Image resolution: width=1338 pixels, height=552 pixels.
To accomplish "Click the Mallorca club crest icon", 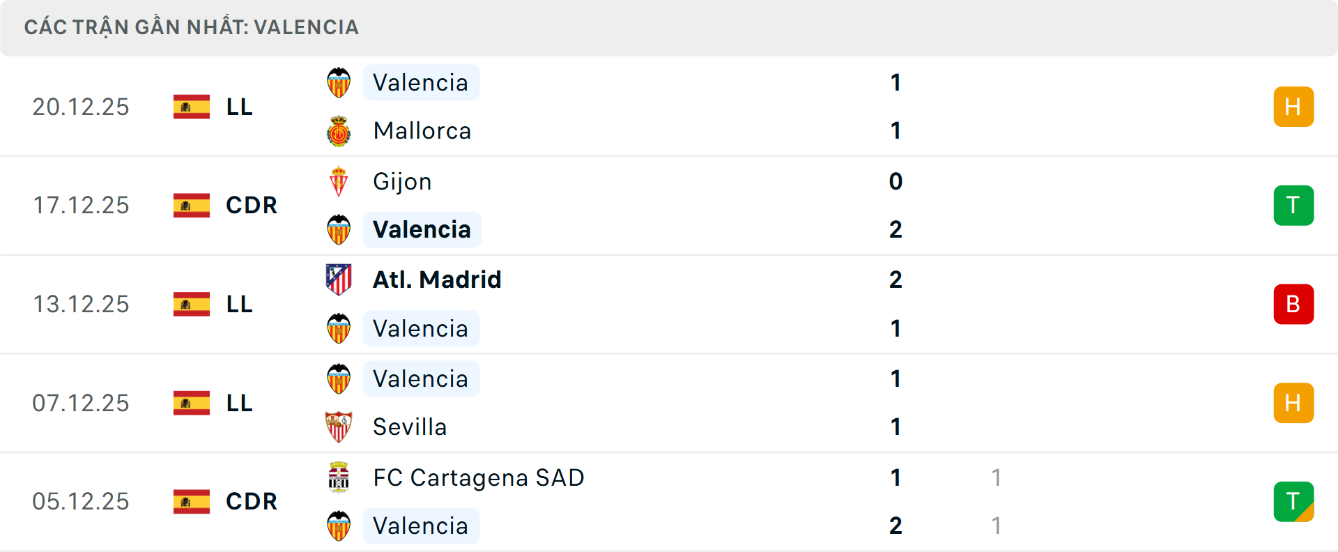I will [x=339, y=131].
